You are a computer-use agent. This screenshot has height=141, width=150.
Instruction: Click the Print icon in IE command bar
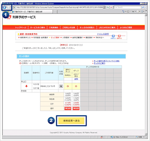tap(133, 11)
